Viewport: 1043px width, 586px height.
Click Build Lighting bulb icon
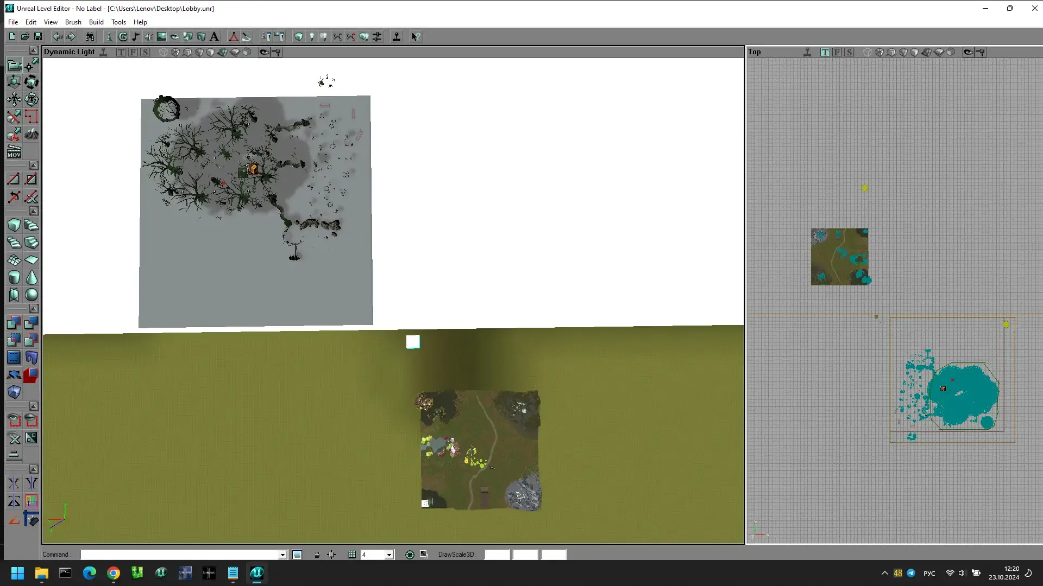click(312, 36)
